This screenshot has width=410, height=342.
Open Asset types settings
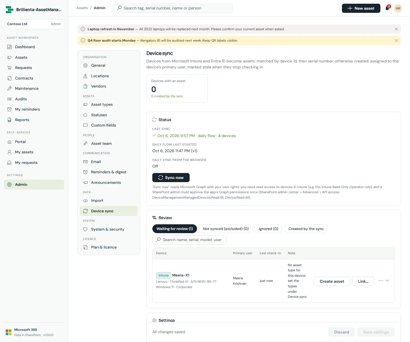[109, 104]
